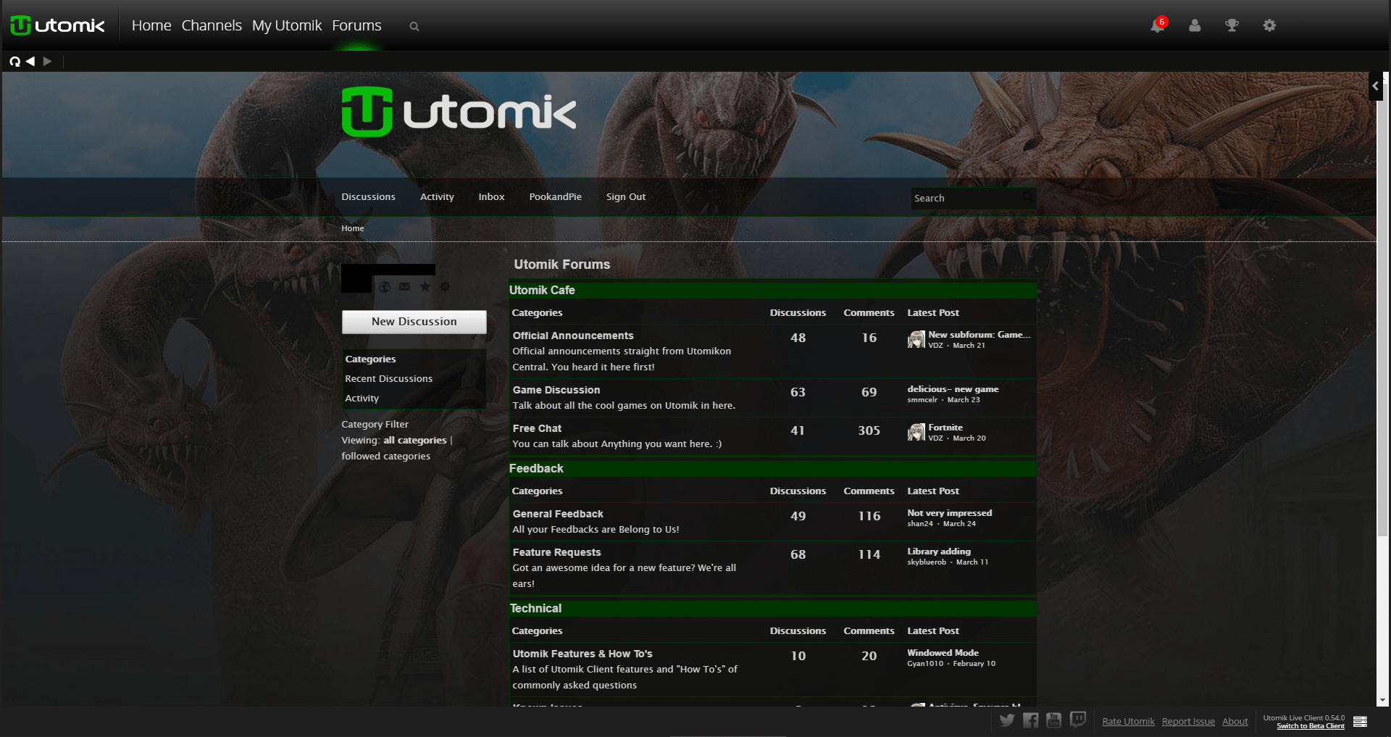
Task: Go back with the left arrow
Action: tap(30, 62)
